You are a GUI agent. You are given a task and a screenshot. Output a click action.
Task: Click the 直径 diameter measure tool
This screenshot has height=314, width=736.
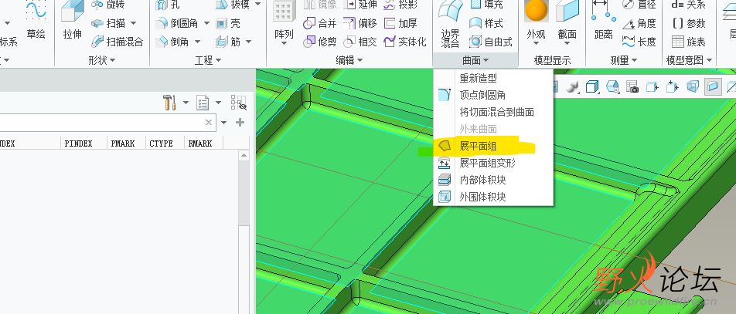[639, 5]
